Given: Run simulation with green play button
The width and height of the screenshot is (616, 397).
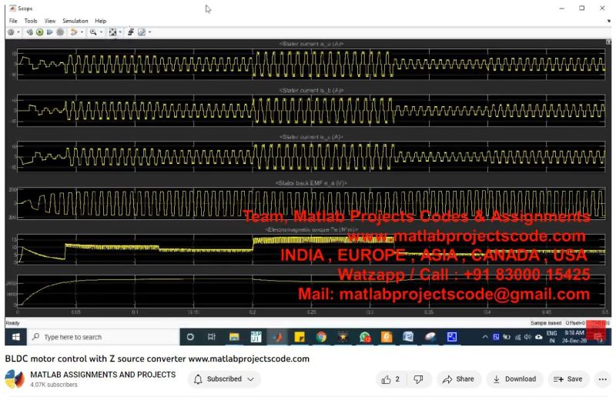Looking at the screenshot, I should coord(40,32).
